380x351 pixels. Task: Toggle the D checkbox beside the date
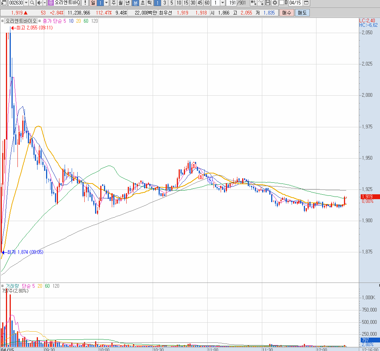click(x=282, y=3)
